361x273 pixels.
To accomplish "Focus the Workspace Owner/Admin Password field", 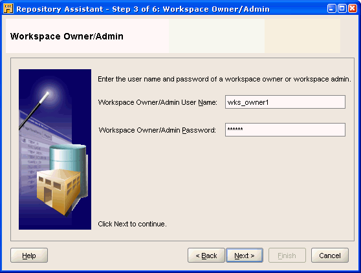I will (x=285, y=129).
